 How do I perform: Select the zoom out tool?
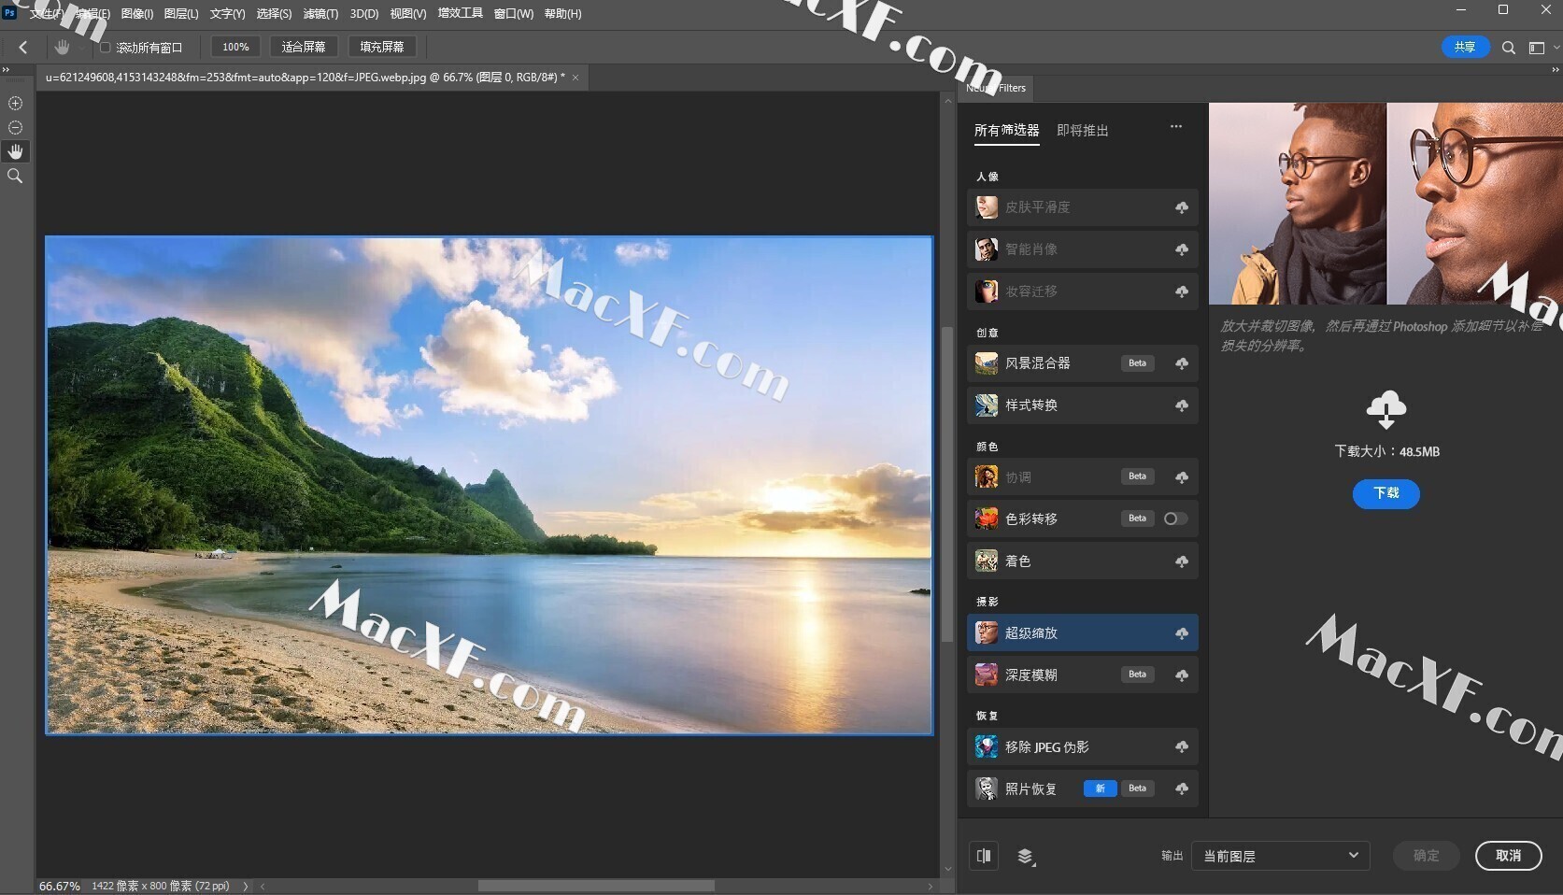(x=15, y=127)
